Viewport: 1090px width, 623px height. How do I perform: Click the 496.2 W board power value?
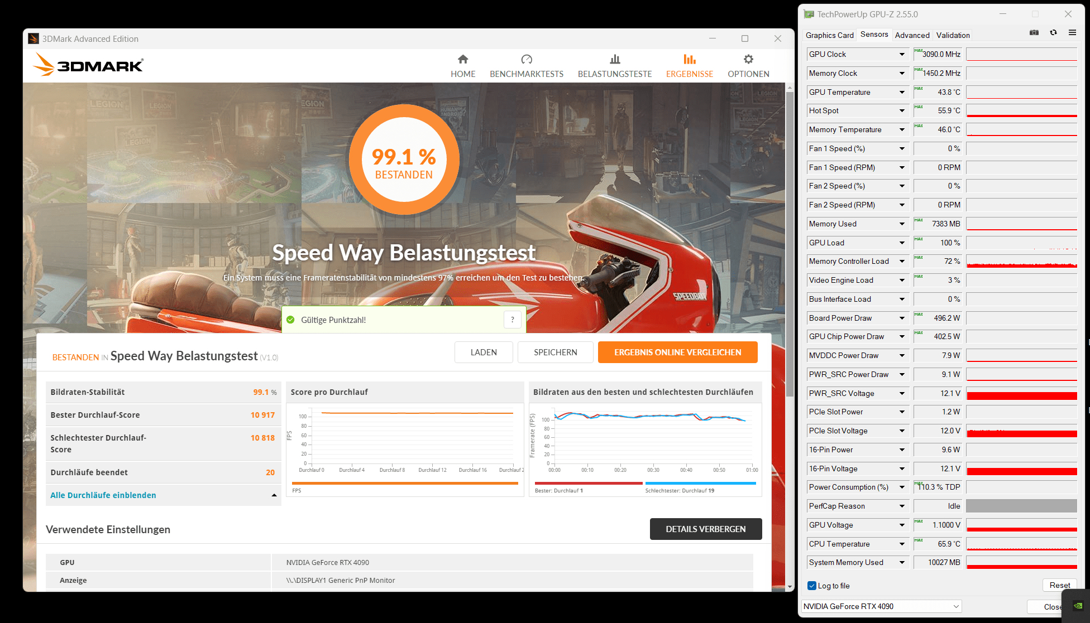tap(938, 318)
